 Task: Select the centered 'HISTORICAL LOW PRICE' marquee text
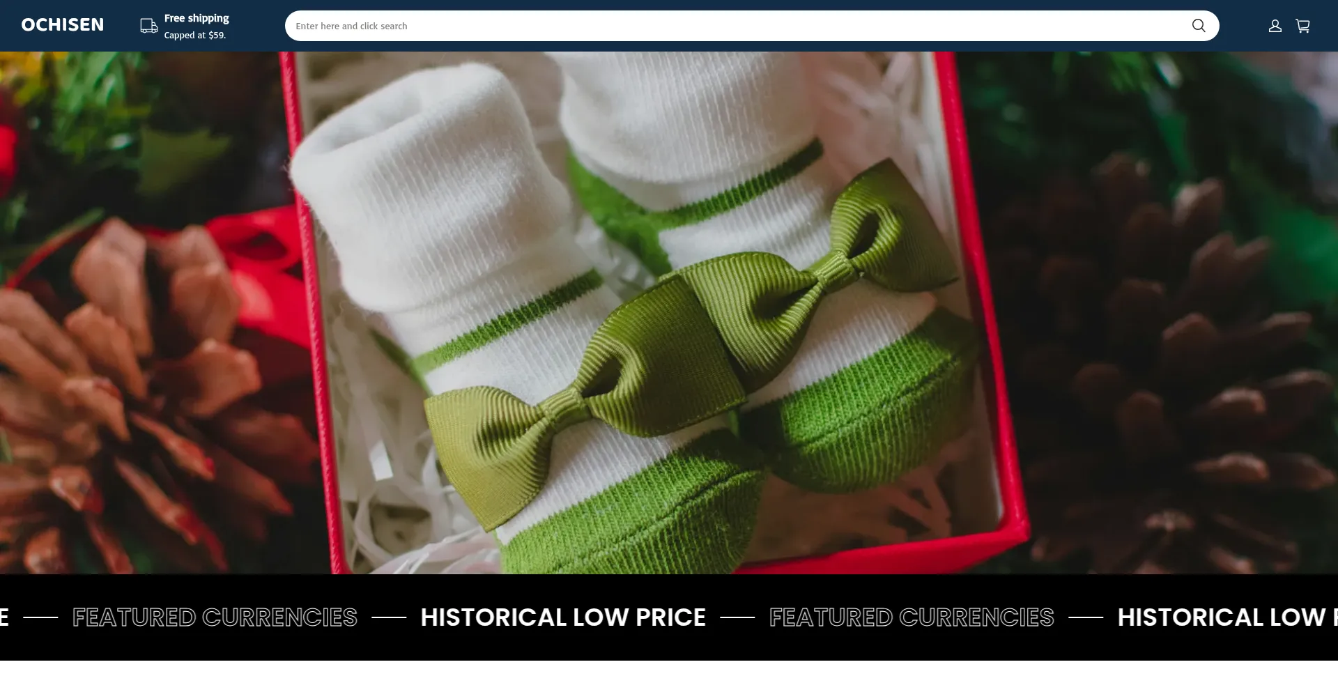563,617
